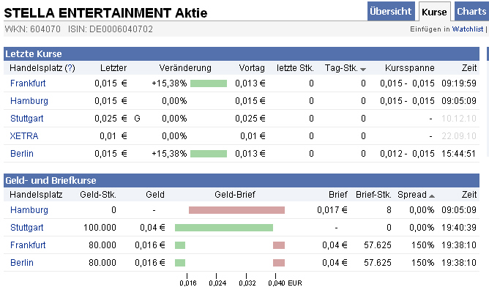
Task: Click the Frankfurt green change bar
Action: tap(209, 83)
